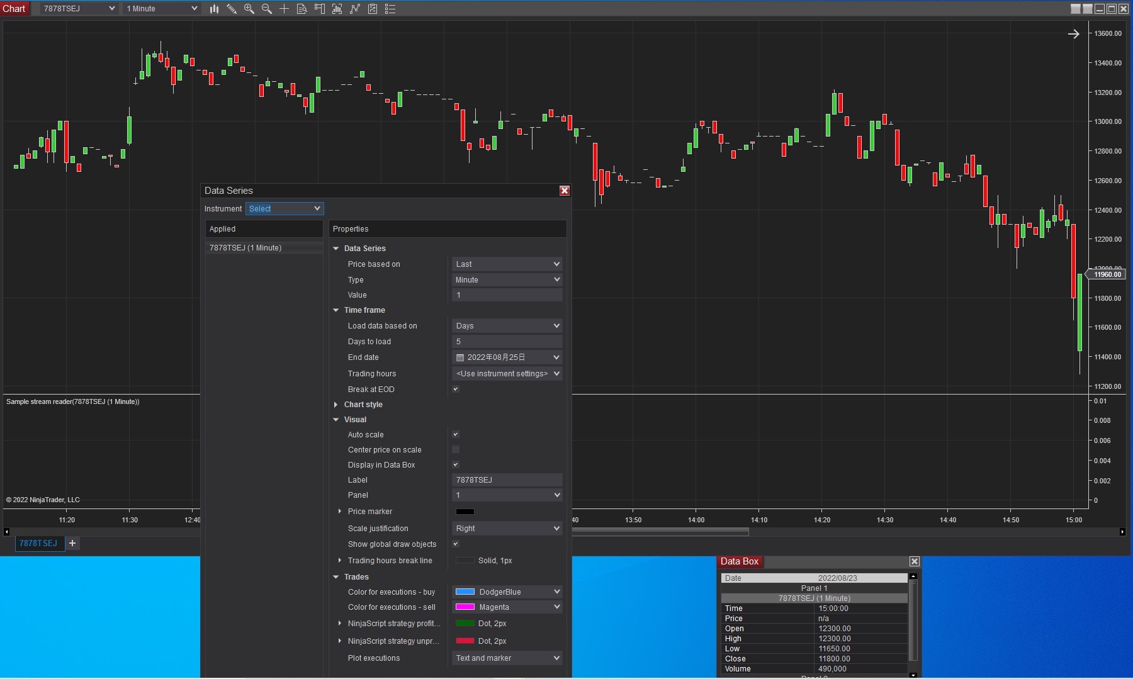Click the chart scrollbar left arrow
Screen dimensions: 1133x679
click(x=6, y=532)
